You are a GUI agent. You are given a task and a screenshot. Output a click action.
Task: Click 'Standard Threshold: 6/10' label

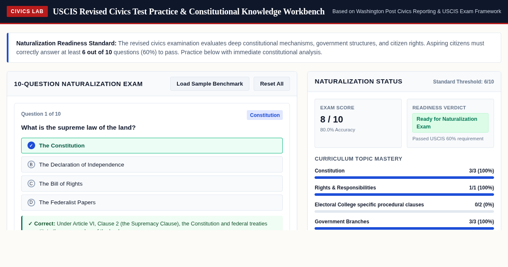(x=463, y=82)
